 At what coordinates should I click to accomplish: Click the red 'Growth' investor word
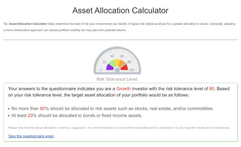click(124, 89)
